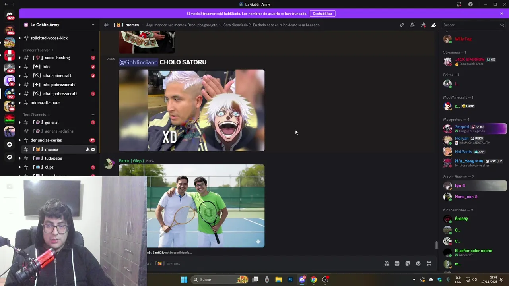Click the search magnifier icon in header
The width and height of the screenshot is (509, 286).
[502, 25]
